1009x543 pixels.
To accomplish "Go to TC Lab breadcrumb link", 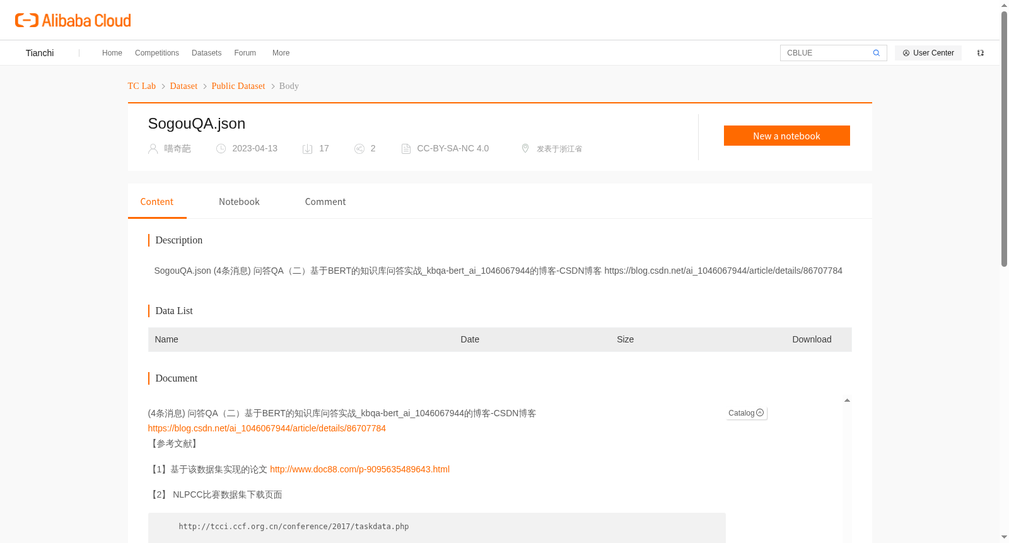I will click(142, 86).
